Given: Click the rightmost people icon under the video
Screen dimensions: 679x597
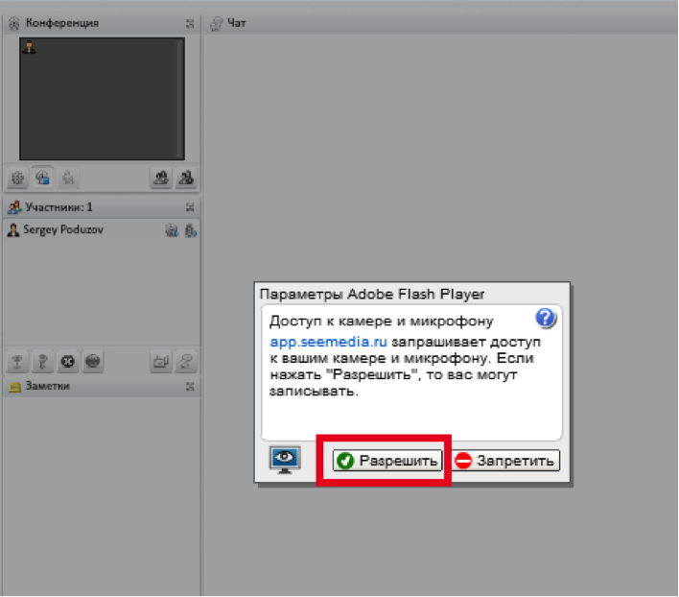Looking at the screenshot, I should coord(186,178).
